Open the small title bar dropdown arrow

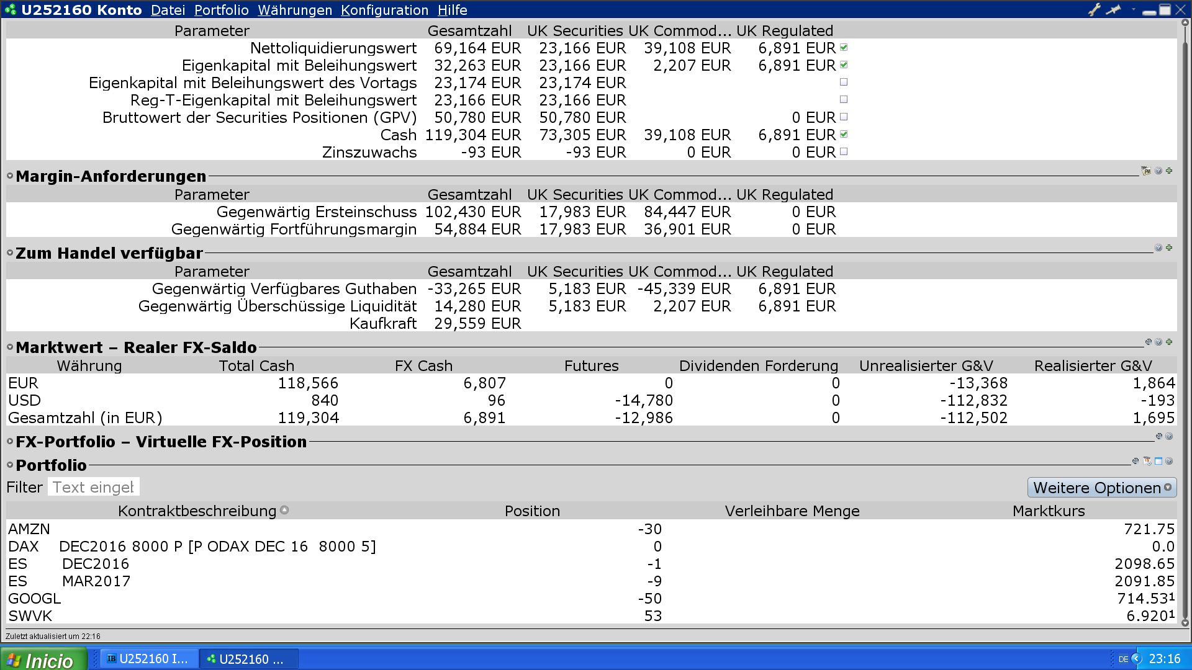1134,9
